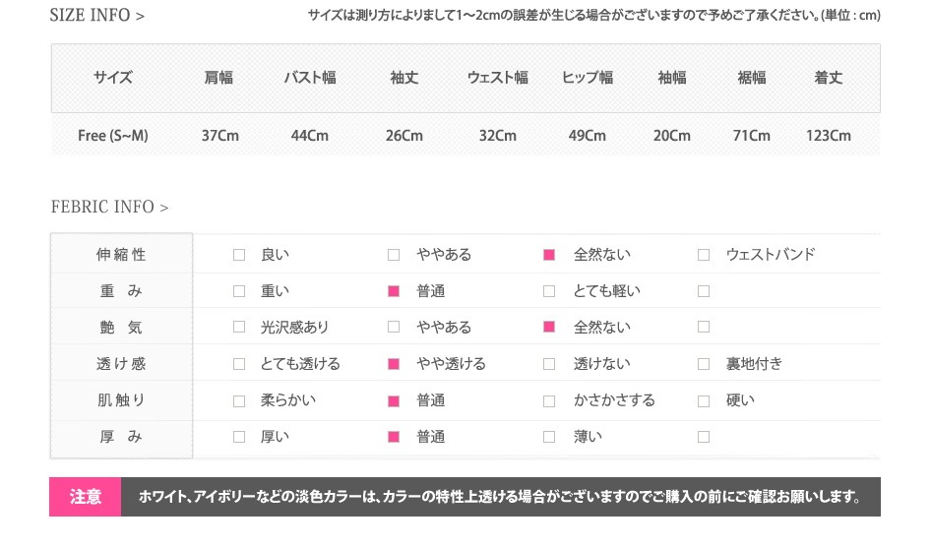Check the かさかさする checkbox
931x548 pixels.
tap(549, 400)
